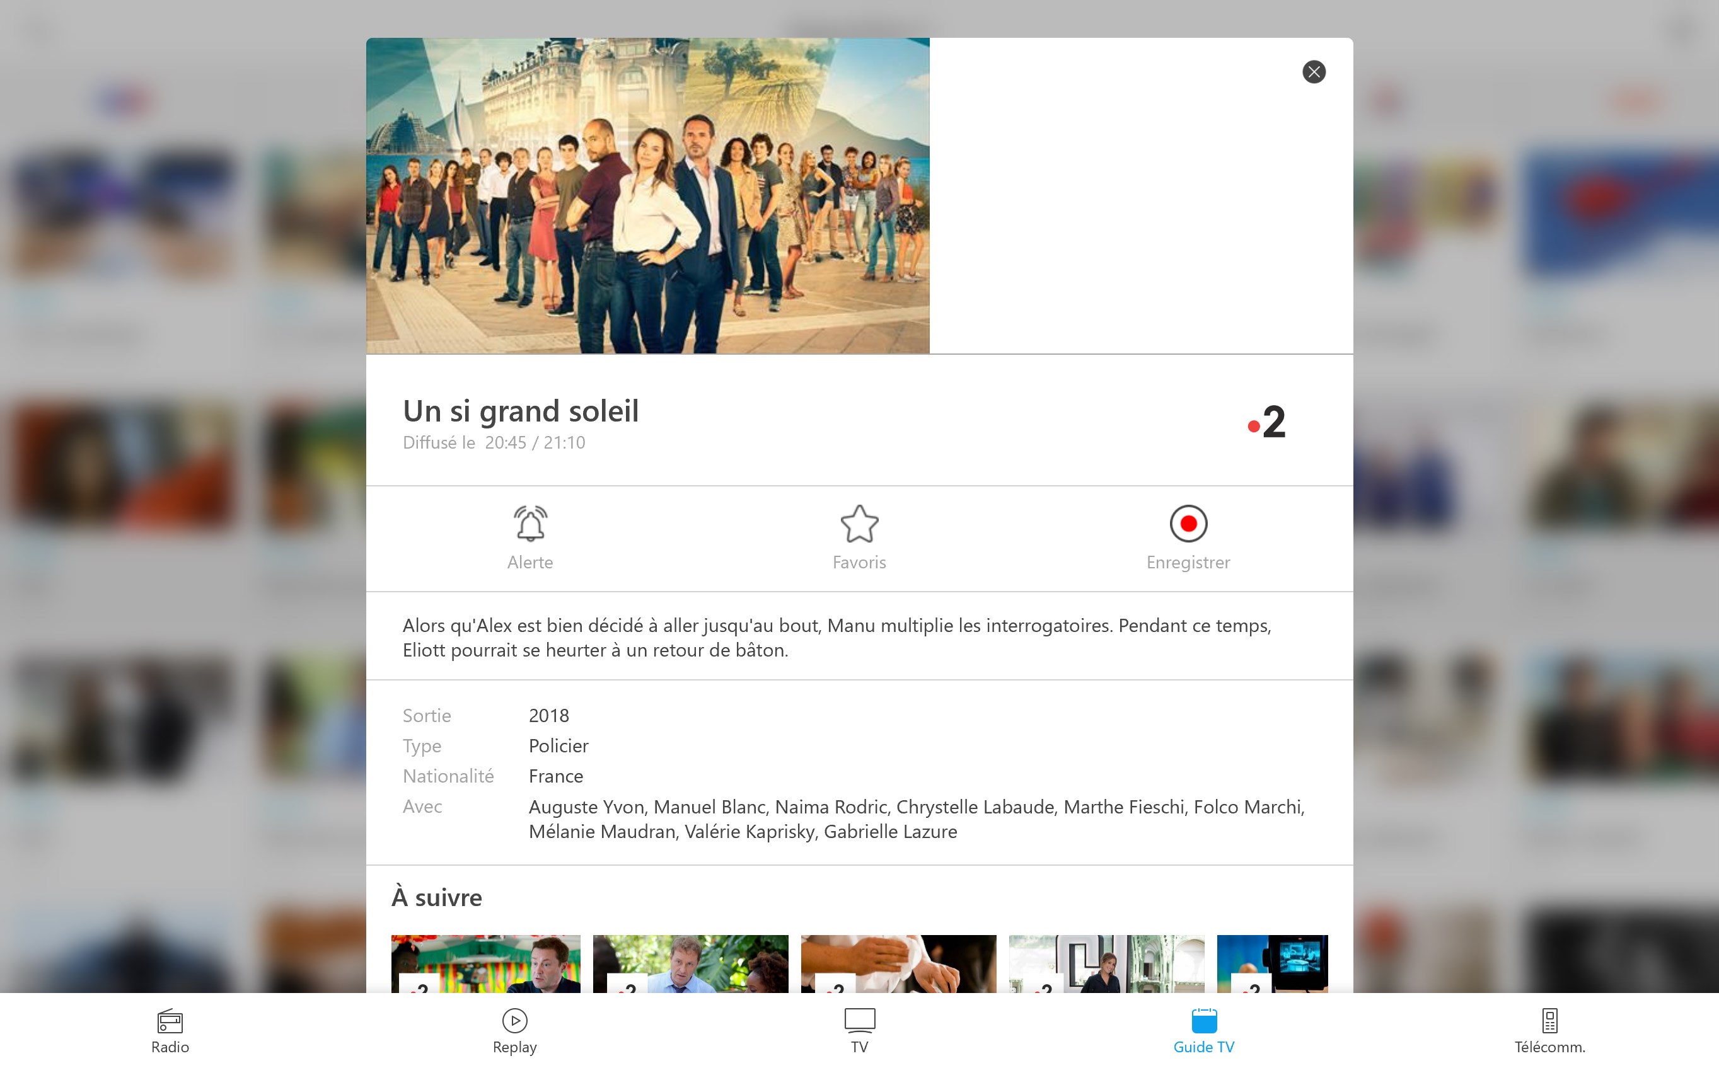This screenshot has width=1719, height=1068.
Task: Open second À suivre thumbnail with man in tie
Action: point(690,963)
